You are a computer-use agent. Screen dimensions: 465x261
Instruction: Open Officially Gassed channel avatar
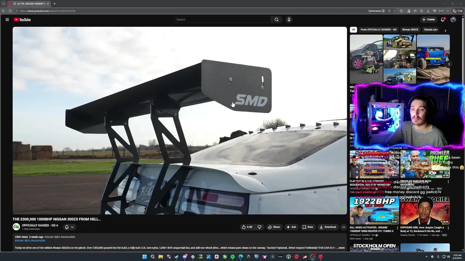(16, 227)
